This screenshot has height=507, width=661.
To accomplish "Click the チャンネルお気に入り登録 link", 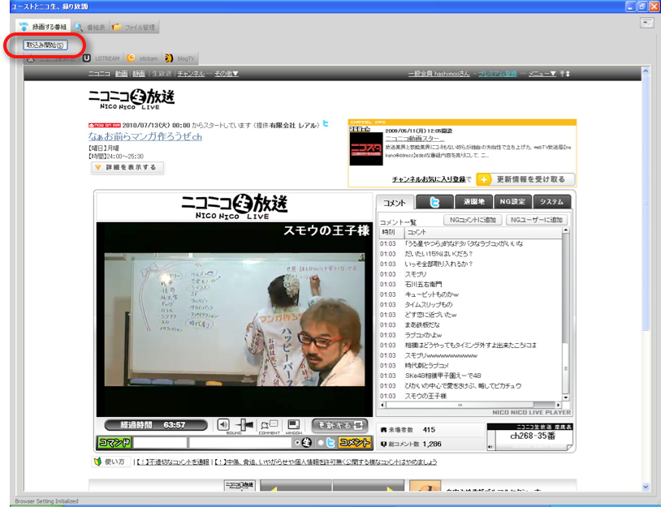I will pos(429,179).
